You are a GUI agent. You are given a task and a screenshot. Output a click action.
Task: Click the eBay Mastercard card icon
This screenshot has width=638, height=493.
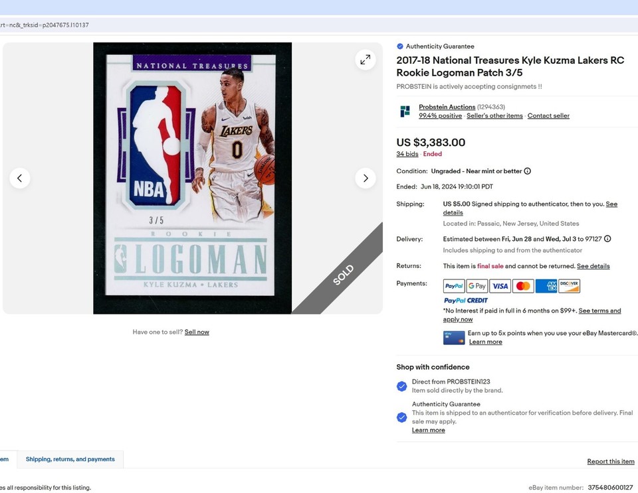coord(453,337)
